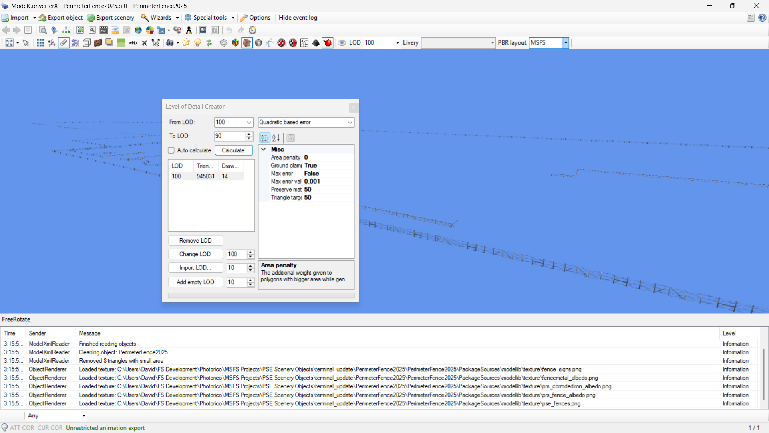The height and width of the screenshot is (433, 769).
Task: Click the Calculate button
Action: point(234,150)
